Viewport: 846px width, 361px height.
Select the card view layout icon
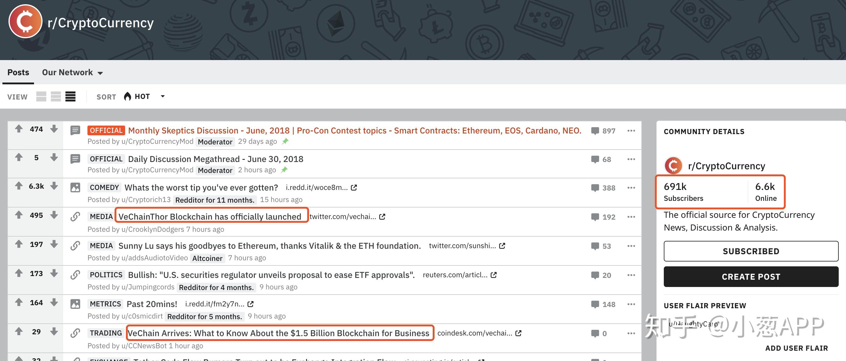(41, 96)
